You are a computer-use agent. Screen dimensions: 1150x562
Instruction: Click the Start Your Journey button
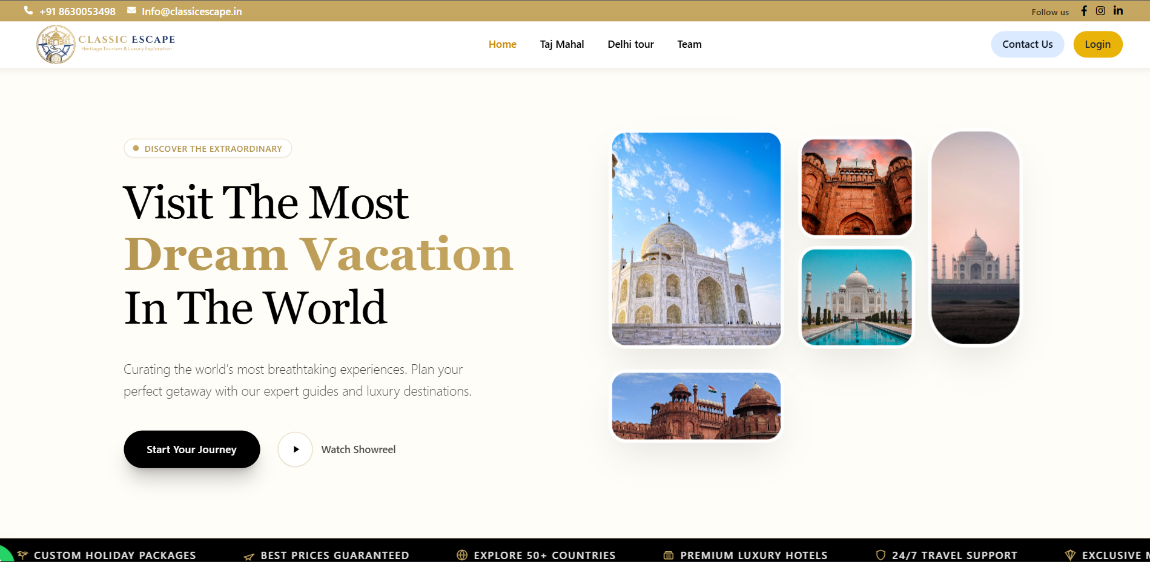coord(191,449)
